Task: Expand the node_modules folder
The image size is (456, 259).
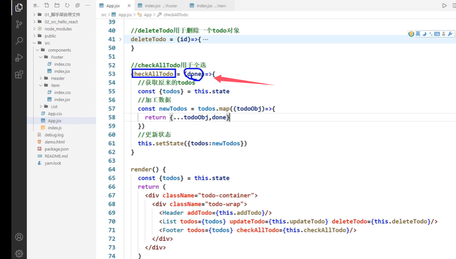Action: pyautogui.click(x=58, y=29)
